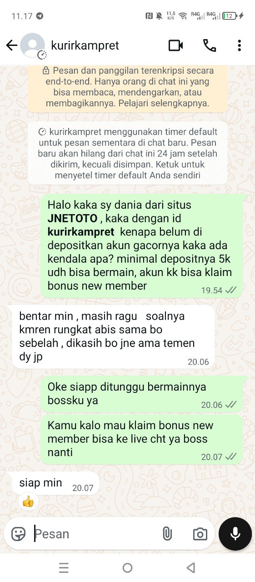Screen dimensions: 255x582
Task: Start a video call with kurirkampret
Action: (x=175, y=45)
